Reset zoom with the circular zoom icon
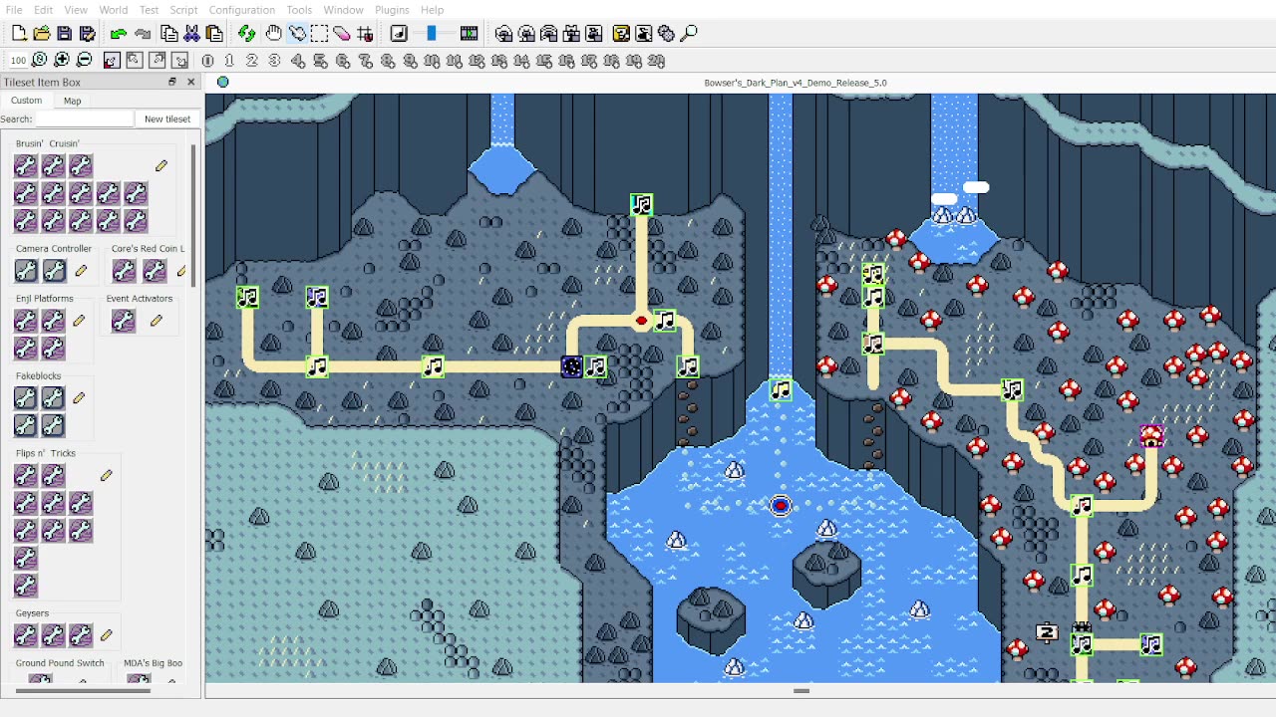The width and height of the screenshot is (1276, 717). [40, 61]
